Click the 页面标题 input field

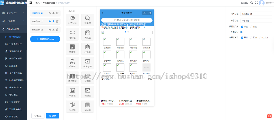coord(256,14)
